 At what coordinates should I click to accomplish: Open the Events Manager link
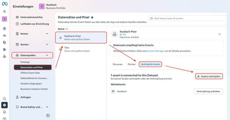coord(156,51)
